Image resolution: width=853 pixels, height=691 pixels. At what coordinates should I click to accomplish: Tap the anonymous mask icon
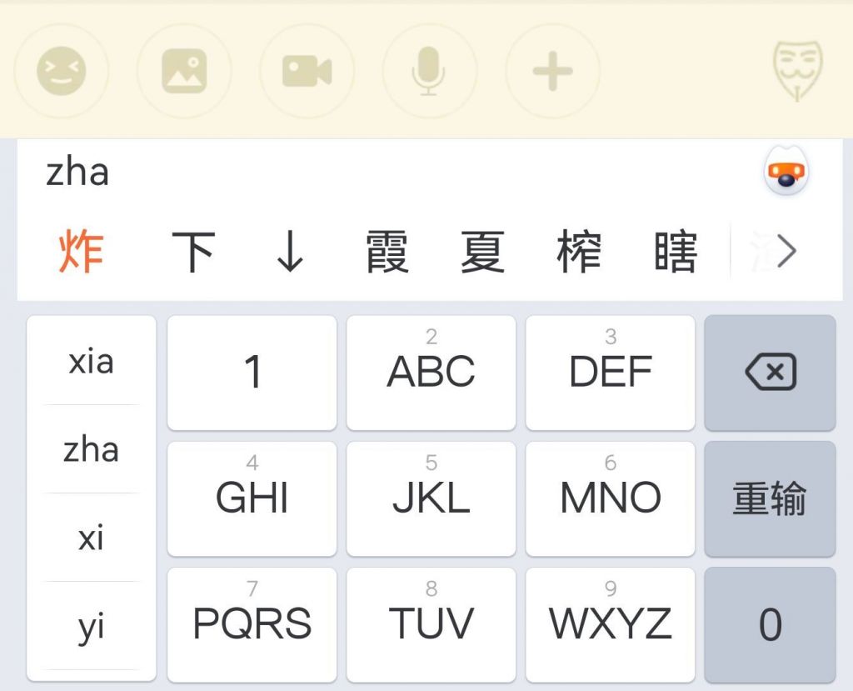(x=796, y=71)
